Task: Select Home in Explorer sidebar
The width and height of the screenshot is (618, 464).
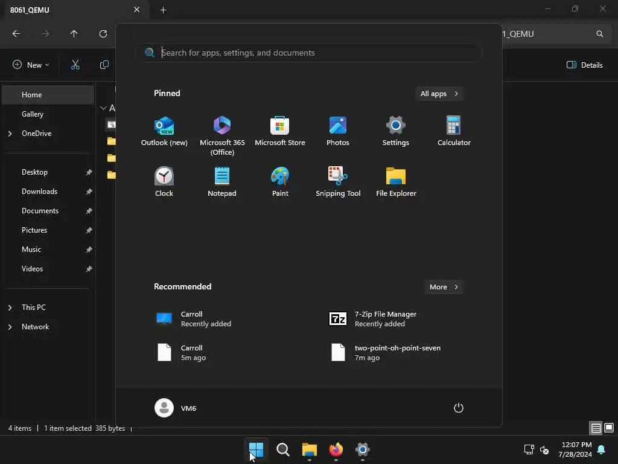Action: point(48,95)
